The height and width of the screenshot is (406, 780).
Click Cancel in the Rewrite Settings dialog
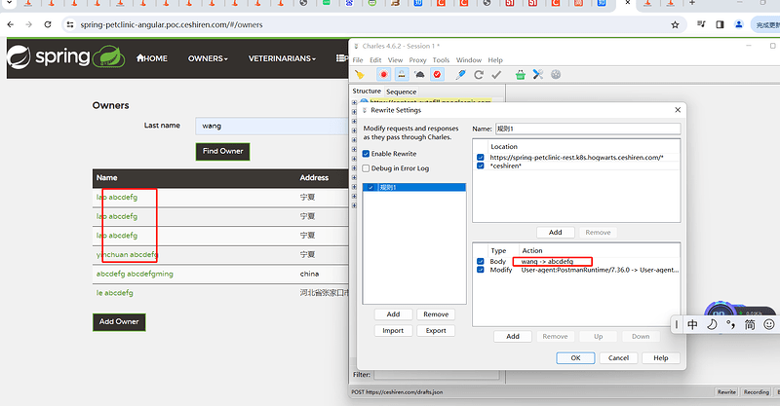click(618, 358)
